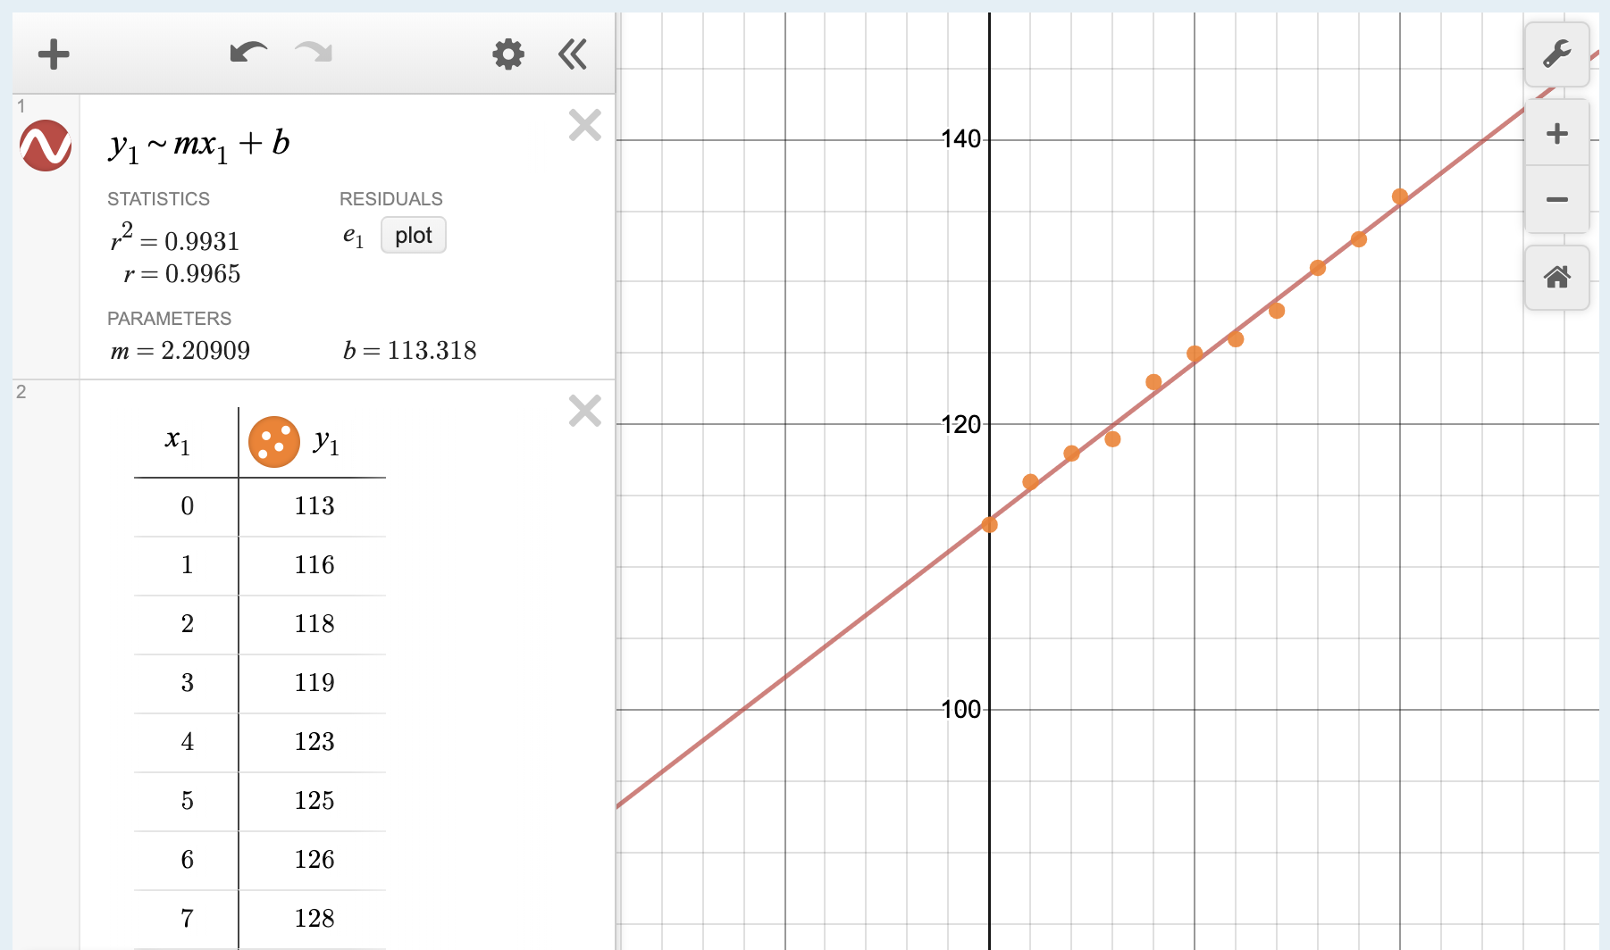Viewport: 1610px width, 950px height.
Task: Click the STATISTICS heading
Action: (158, 199)
